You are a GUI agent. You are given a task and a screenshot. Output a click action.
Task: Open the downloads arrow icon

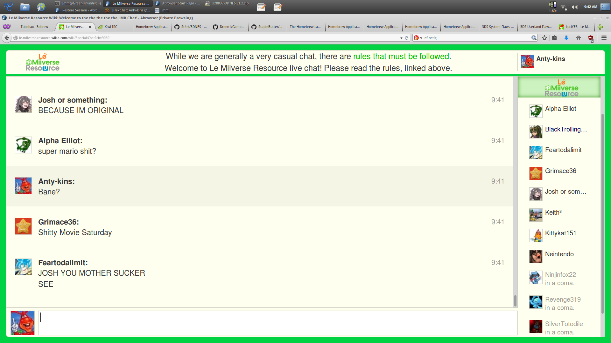point(566,38)
